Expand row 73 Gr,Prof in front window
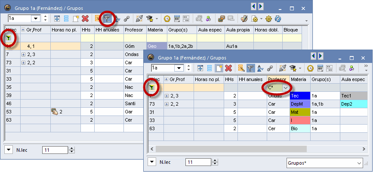373x172 pixels. coord(166,104)
